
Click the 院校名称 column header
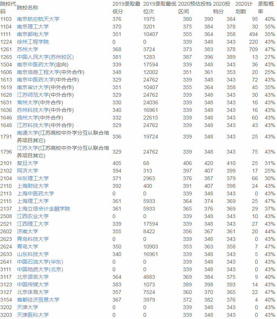click(x=27, y=8)
